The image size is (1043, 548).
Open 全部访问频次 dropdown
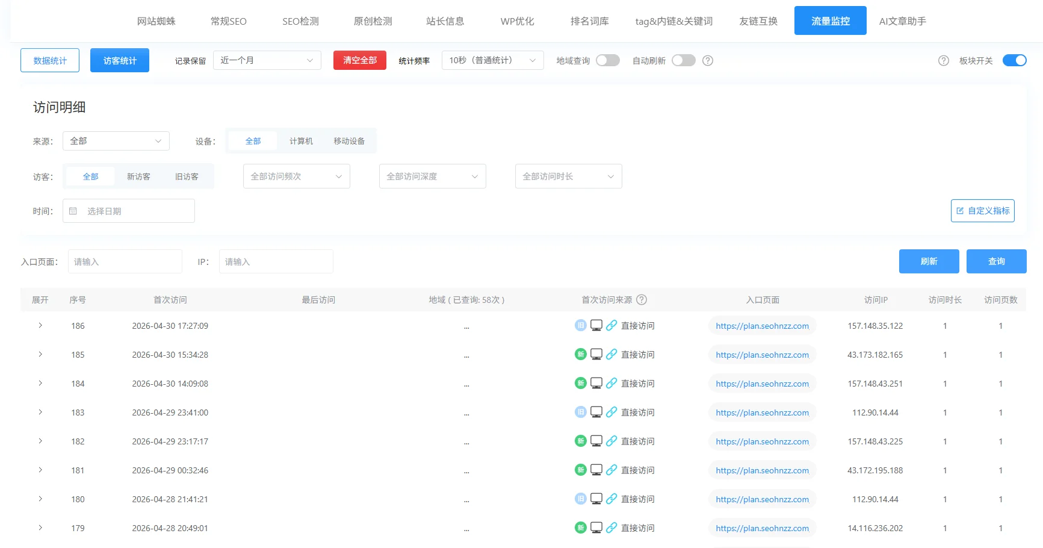[297, 176]
